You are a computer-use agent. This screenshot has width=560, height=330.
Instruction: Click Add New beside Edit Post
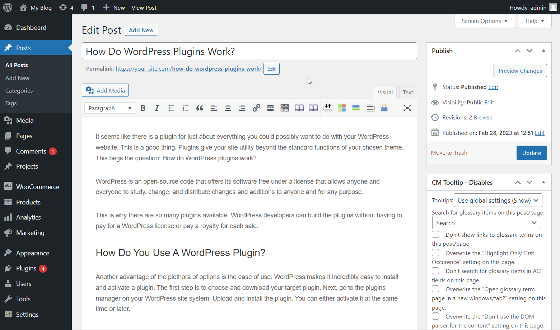point(141,30)
